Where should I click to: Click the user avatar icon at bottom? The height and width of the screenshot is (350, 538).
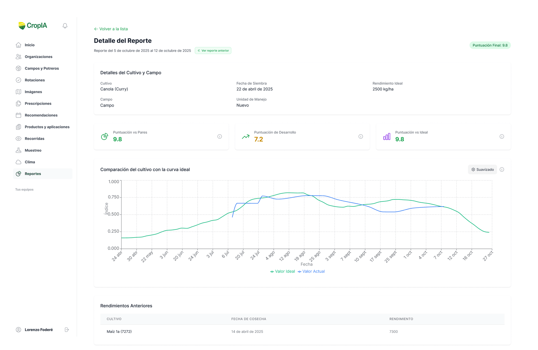18,330
